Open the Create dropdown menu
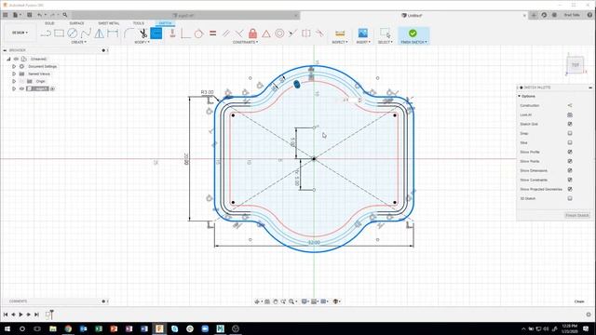This screenshot has height=335, width=596. point(78,42)
